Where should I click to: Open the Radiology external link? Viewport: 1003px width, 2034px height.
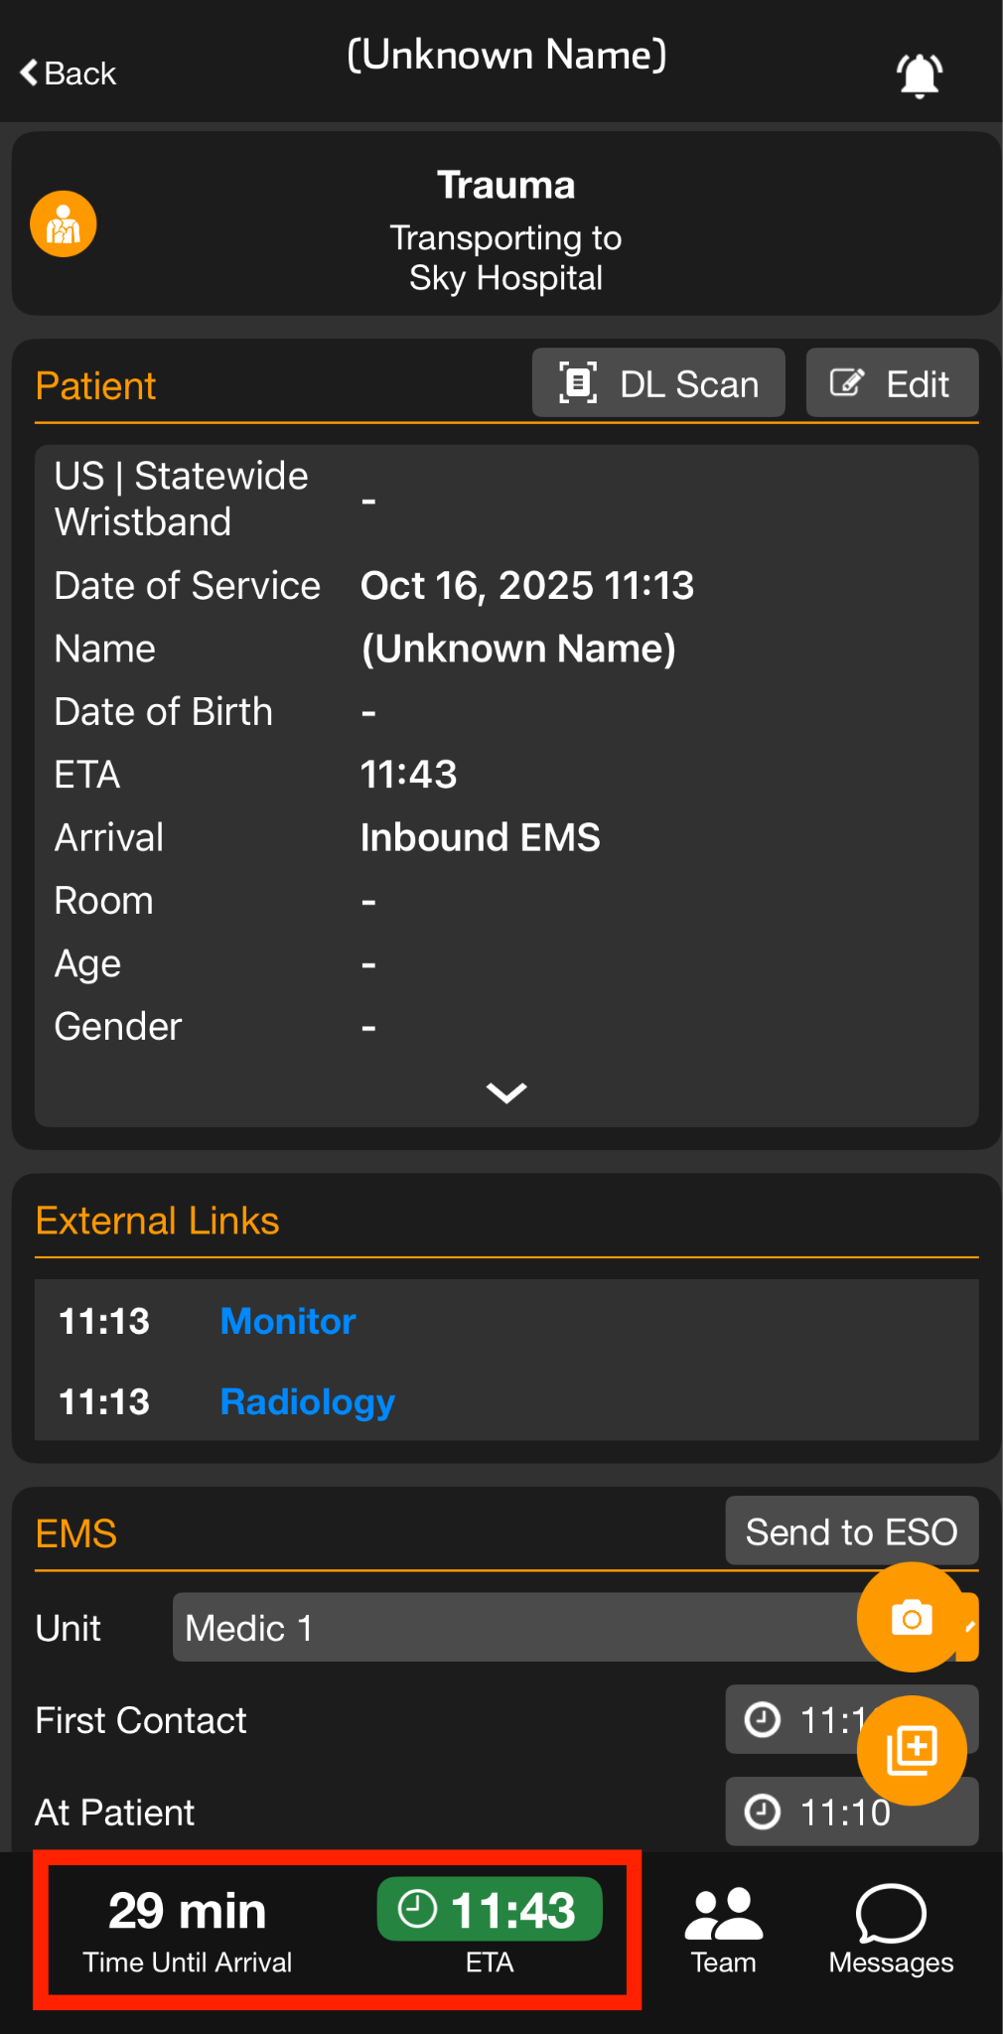click(307, 1401)
